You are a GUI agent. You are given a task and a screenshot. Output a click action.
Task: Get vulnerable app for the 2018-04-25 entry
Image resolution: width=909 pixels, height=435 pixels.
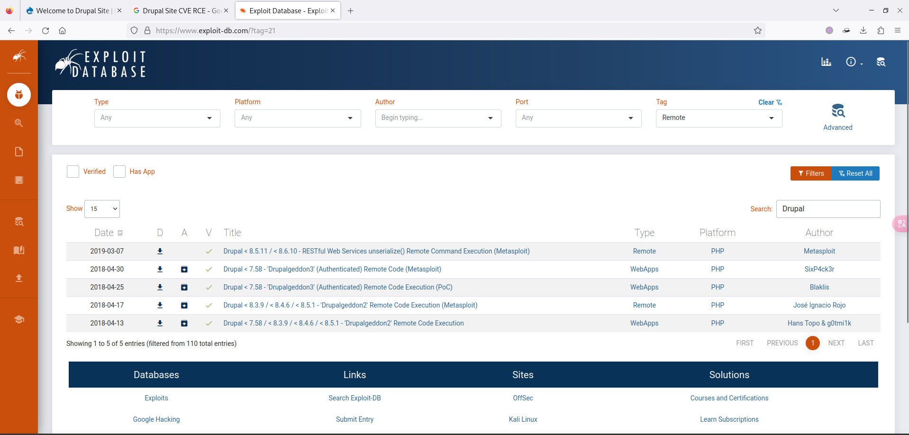click(184, 288)
